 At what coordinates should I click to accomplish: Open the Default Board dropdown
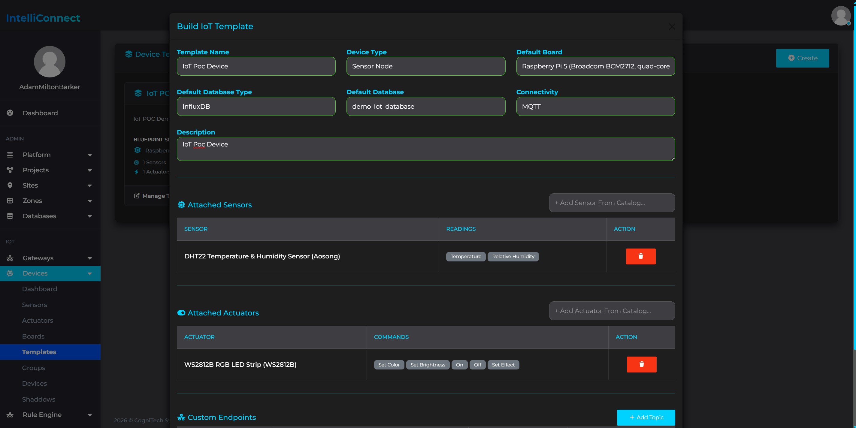coord(595,66)
